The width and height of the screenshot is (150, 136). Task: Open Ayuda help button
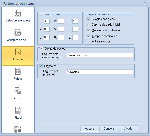(128, 129)
